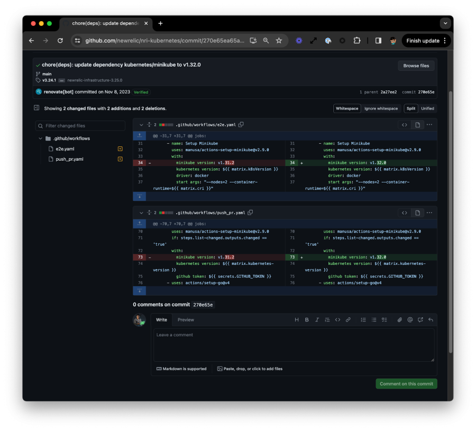The width and height of the screenshot is (476, 431).
Task: Insert a link using the comment toolbar
Action: click(x=348, y=320)
